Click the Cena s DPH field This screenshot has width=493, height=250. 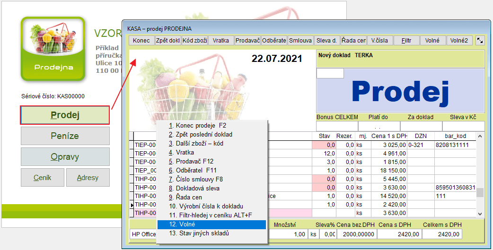tap(399, 234)
